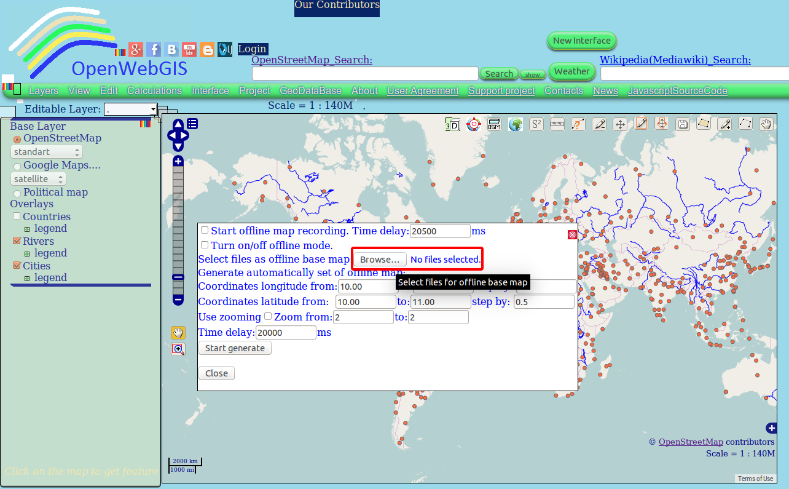Viewport: 789px width, 489px height.
Task: Open the Editable Layer dropdown
Action: click(x=131, y=109)
